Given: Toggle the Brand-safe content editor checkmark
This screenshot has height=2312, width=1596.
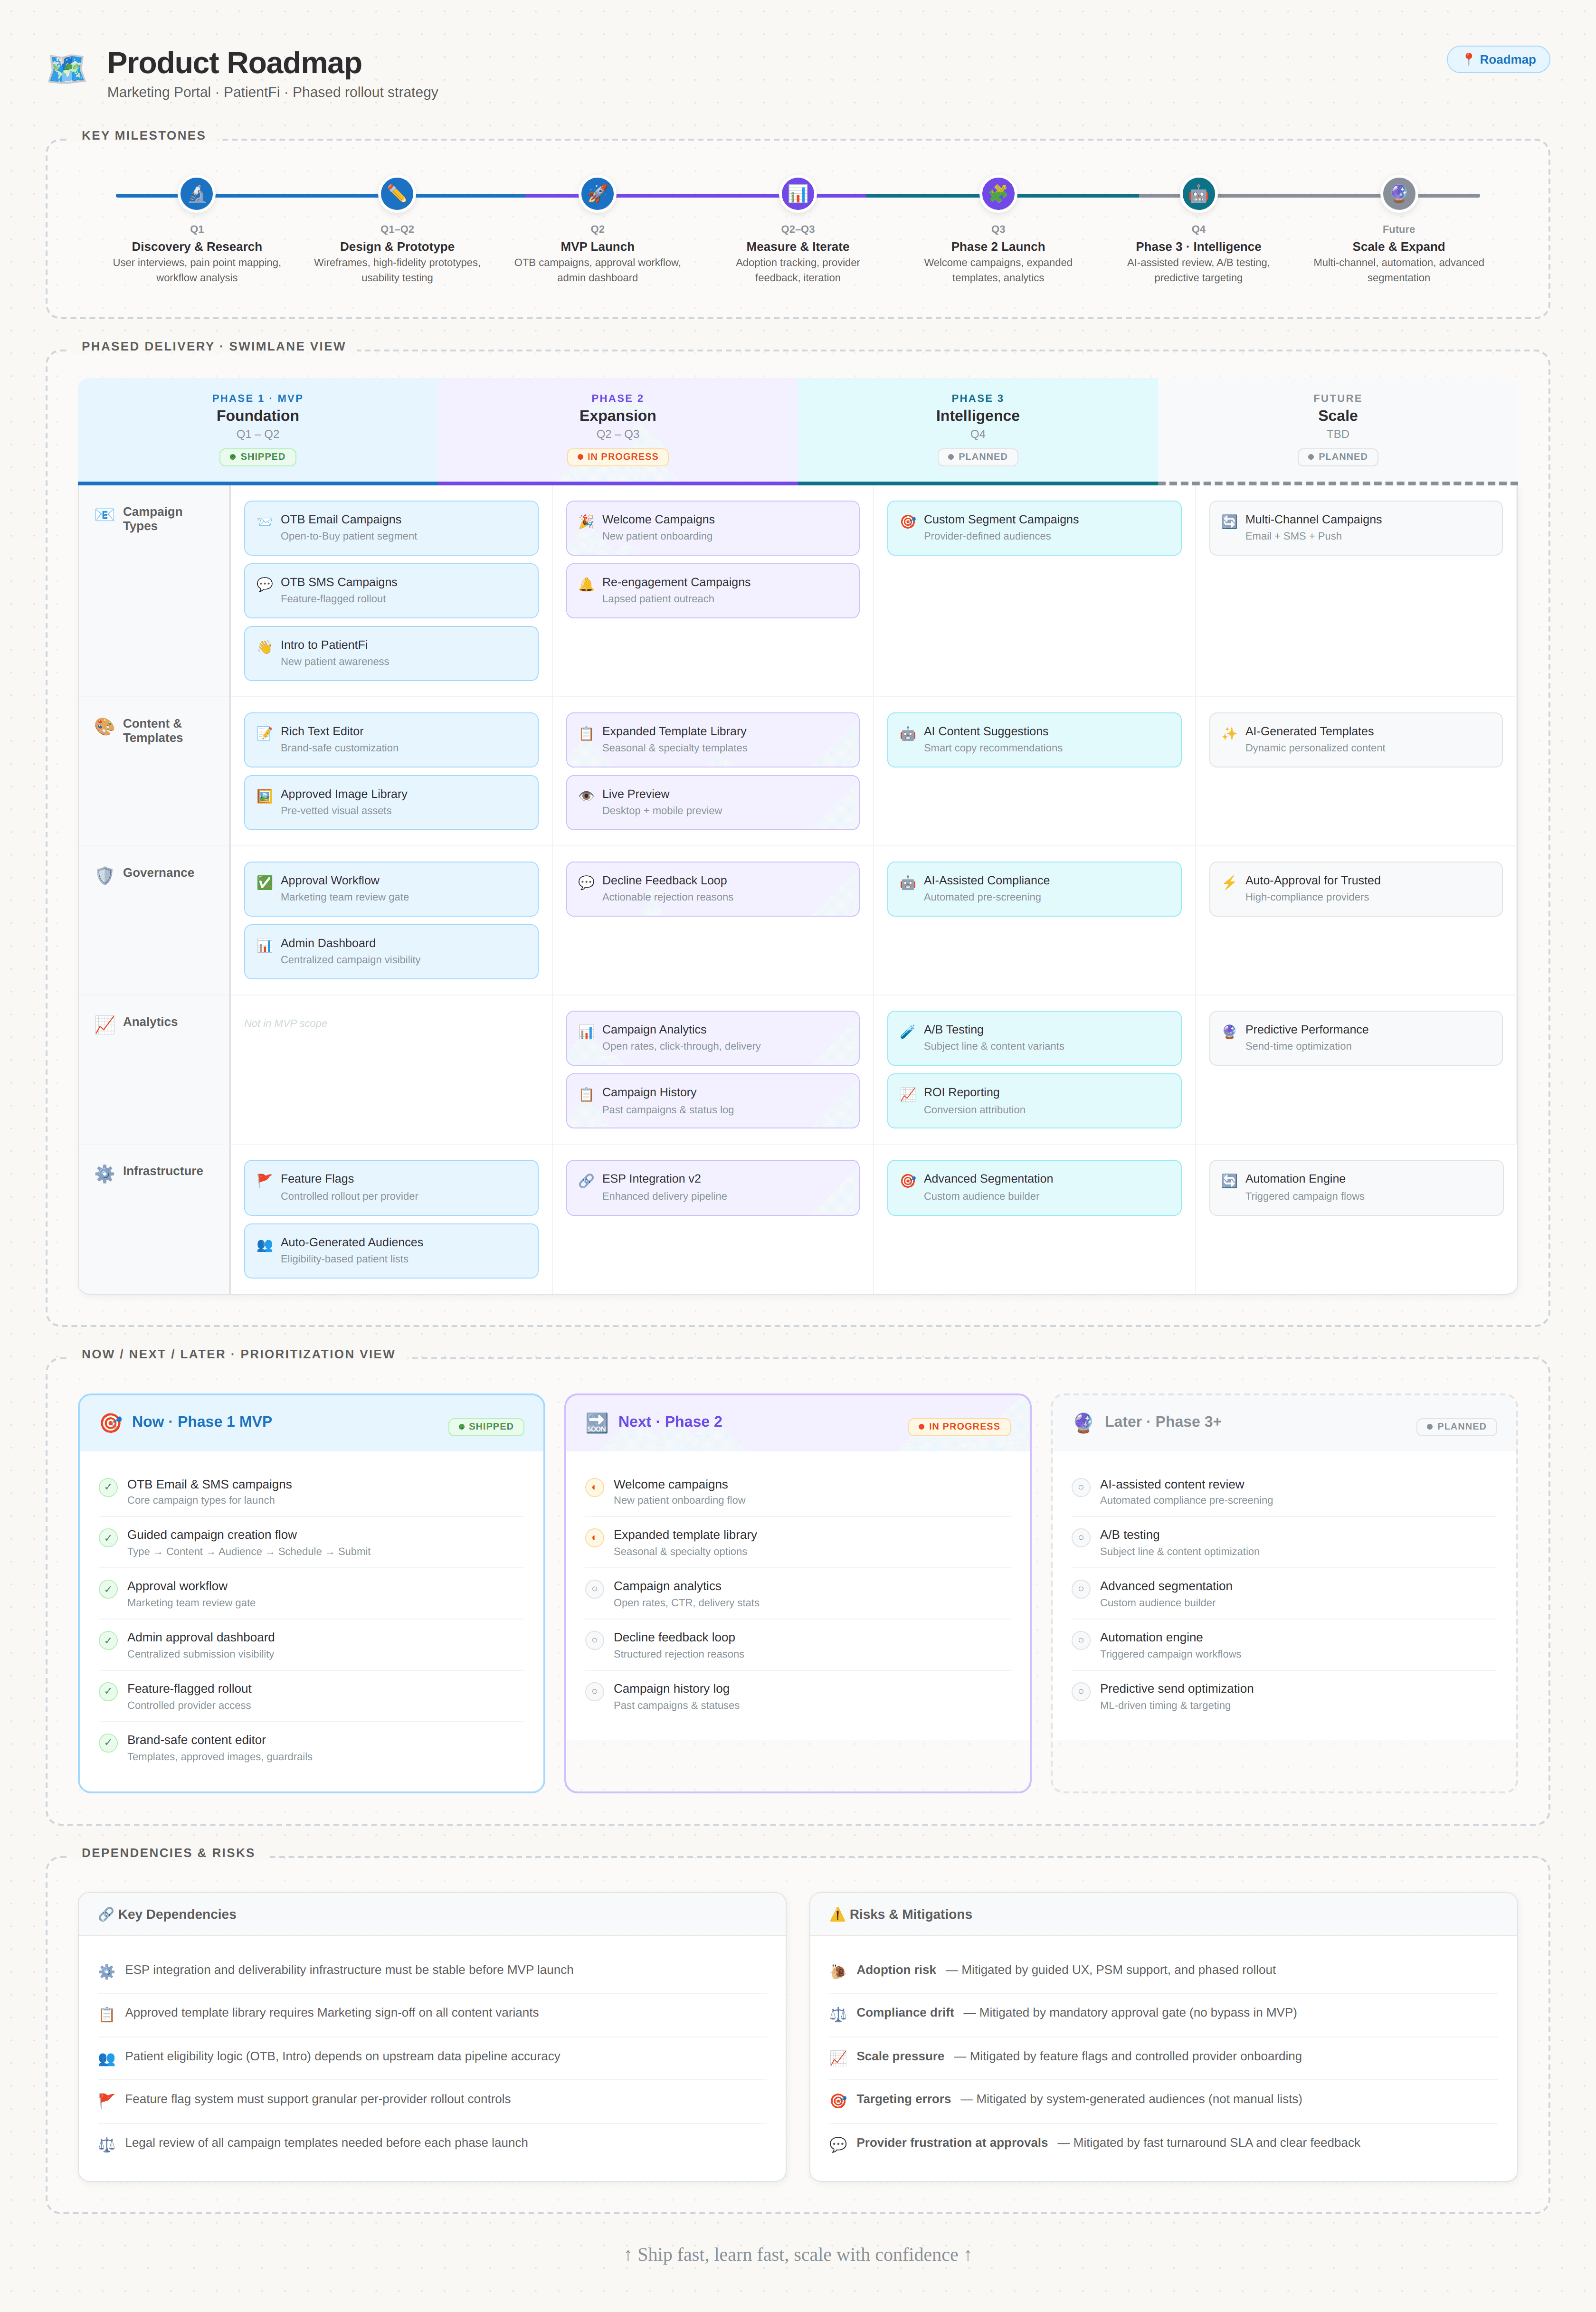Looking at the screenshot, I should pyautogui.click(x=108, y=1742).
